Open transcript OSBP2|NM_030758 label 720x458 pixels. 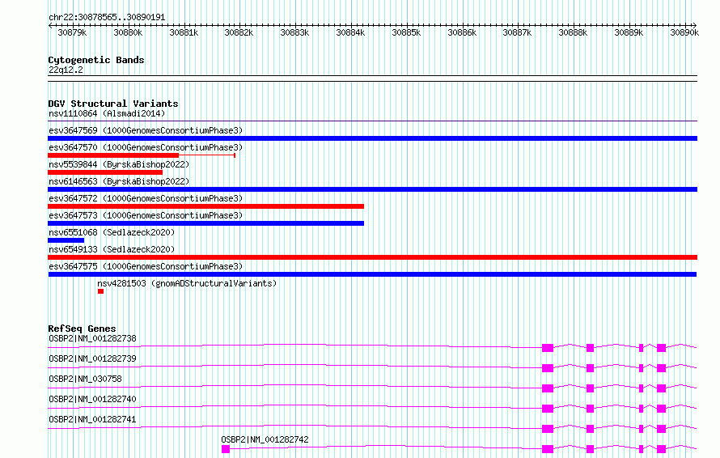[85, 379]
